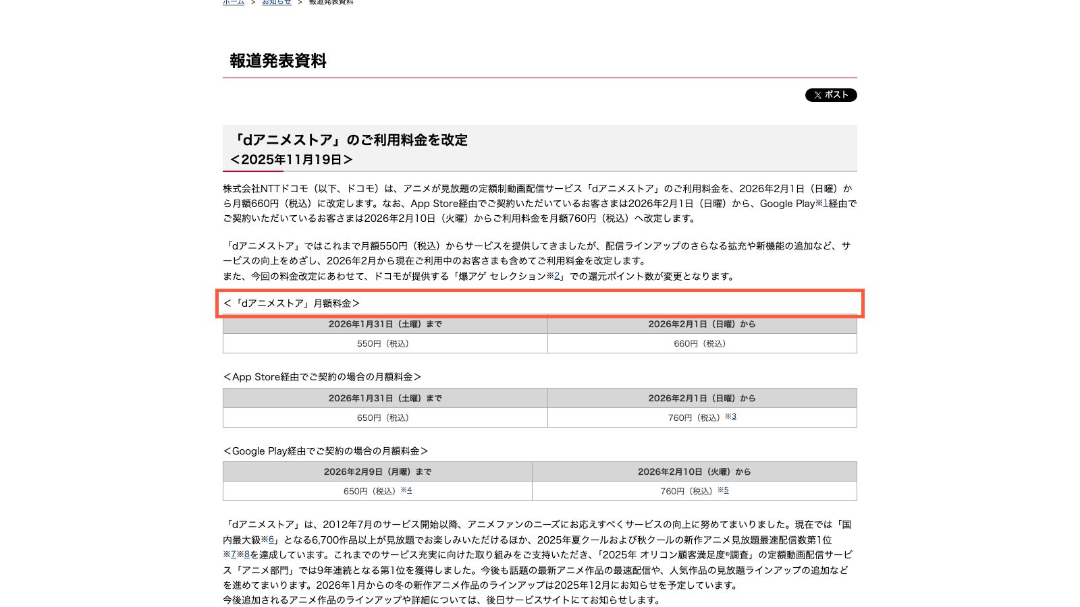This screenshot has width=1080, height=607.
Task: Click the date ＜2025年11月19日＞
Action: tap(292, 160)
